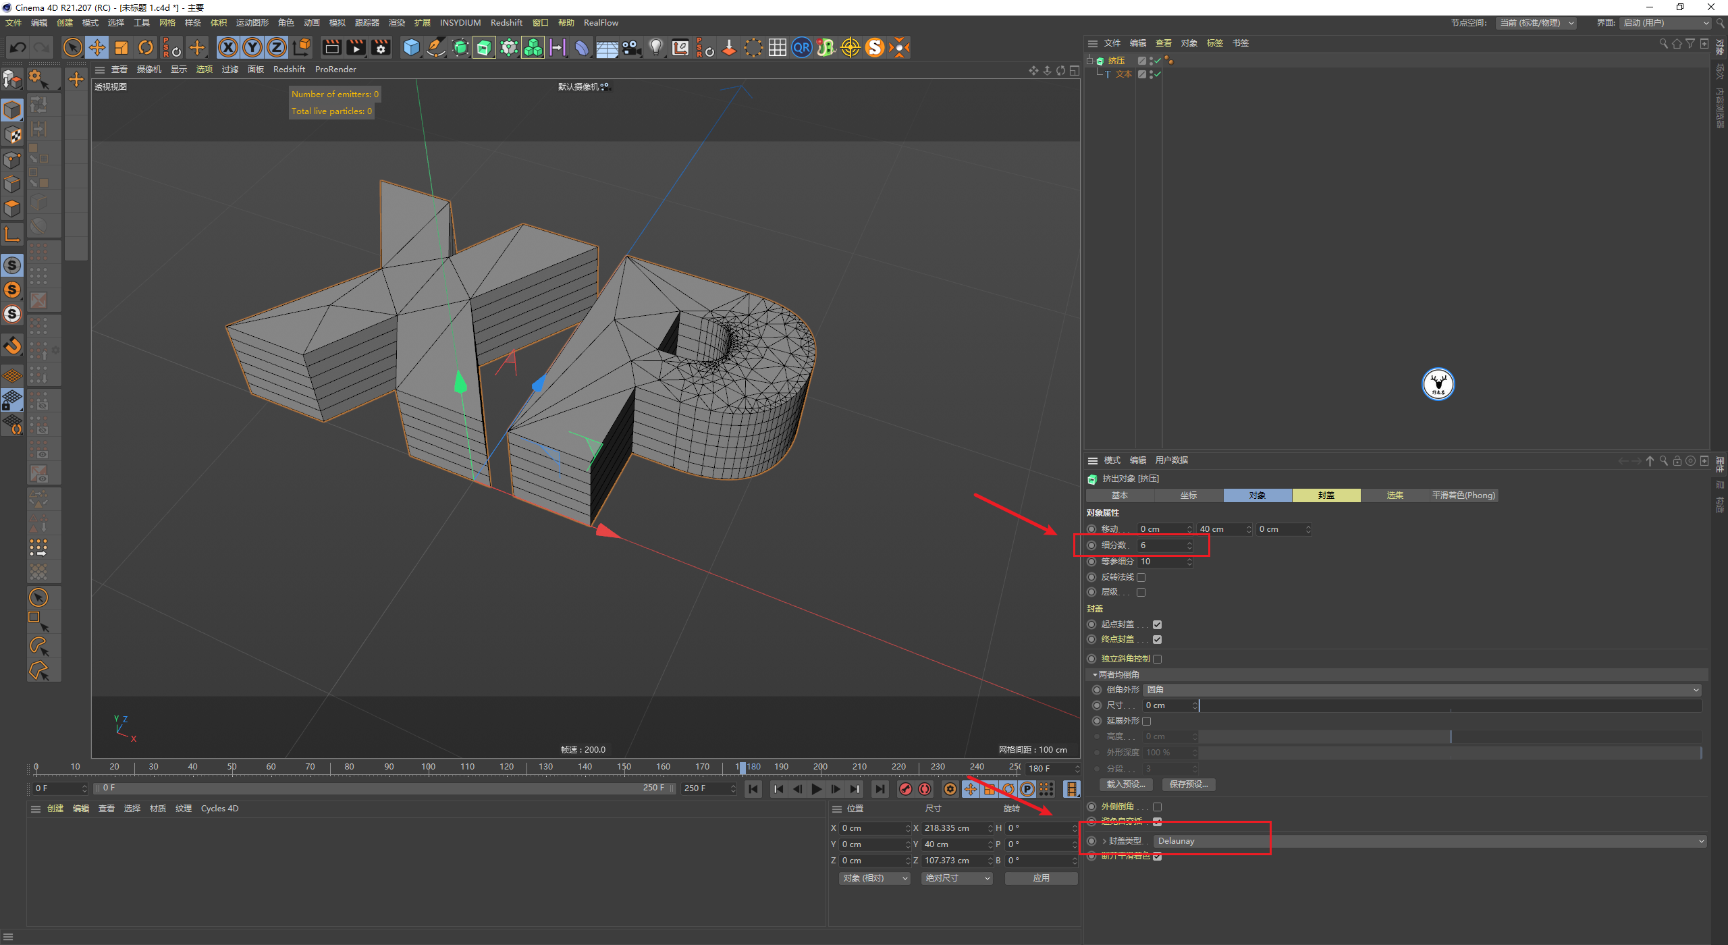Viewport: 1728px width, 945px height.
Task: Click the 应用 button
Action: [x=1041, y=878]
